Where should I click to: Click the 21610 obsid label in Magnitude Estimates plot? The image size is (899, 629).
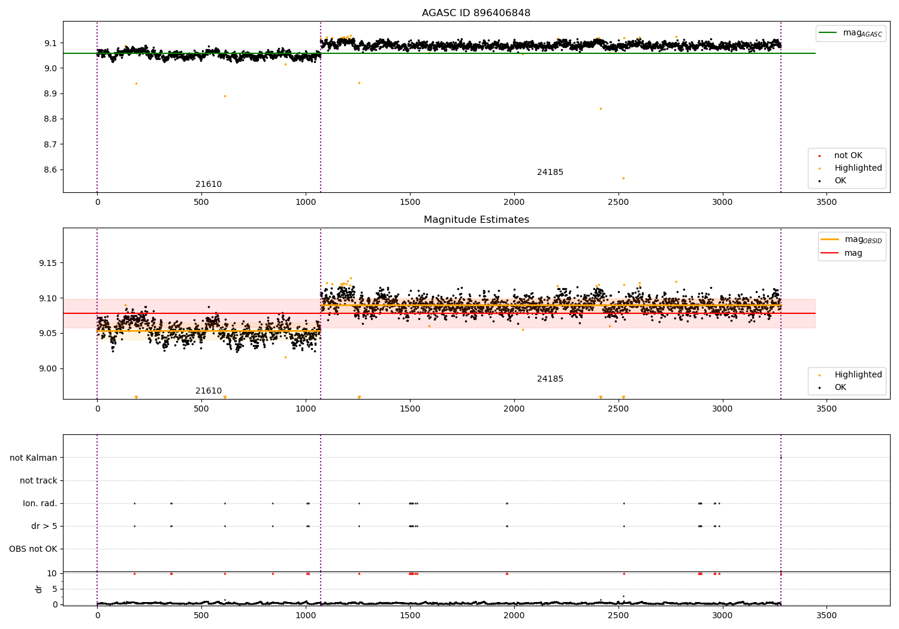(x=209, y=391)
